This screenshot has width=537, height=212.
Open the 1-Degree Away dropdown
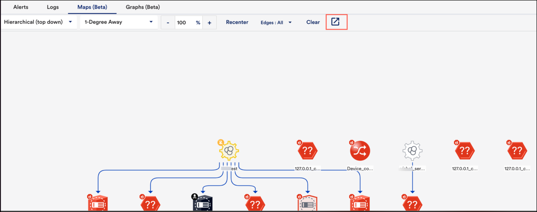coord(119,22)
